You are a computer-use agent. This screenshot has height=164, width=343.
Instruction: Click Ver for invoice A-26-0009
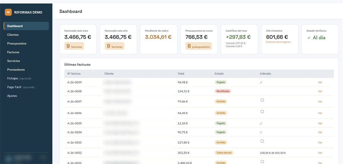(x=320, y=82)
